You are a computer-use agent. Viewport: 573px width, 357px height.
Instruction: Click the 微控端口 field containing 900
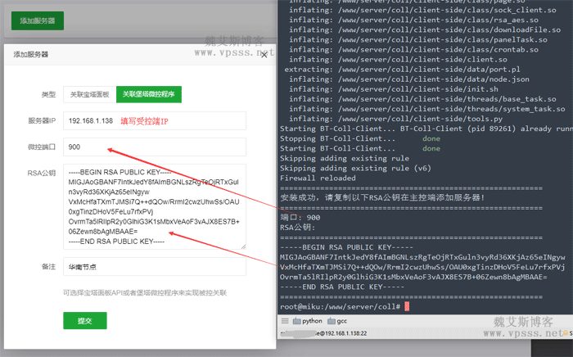click(x=154, y=147)
